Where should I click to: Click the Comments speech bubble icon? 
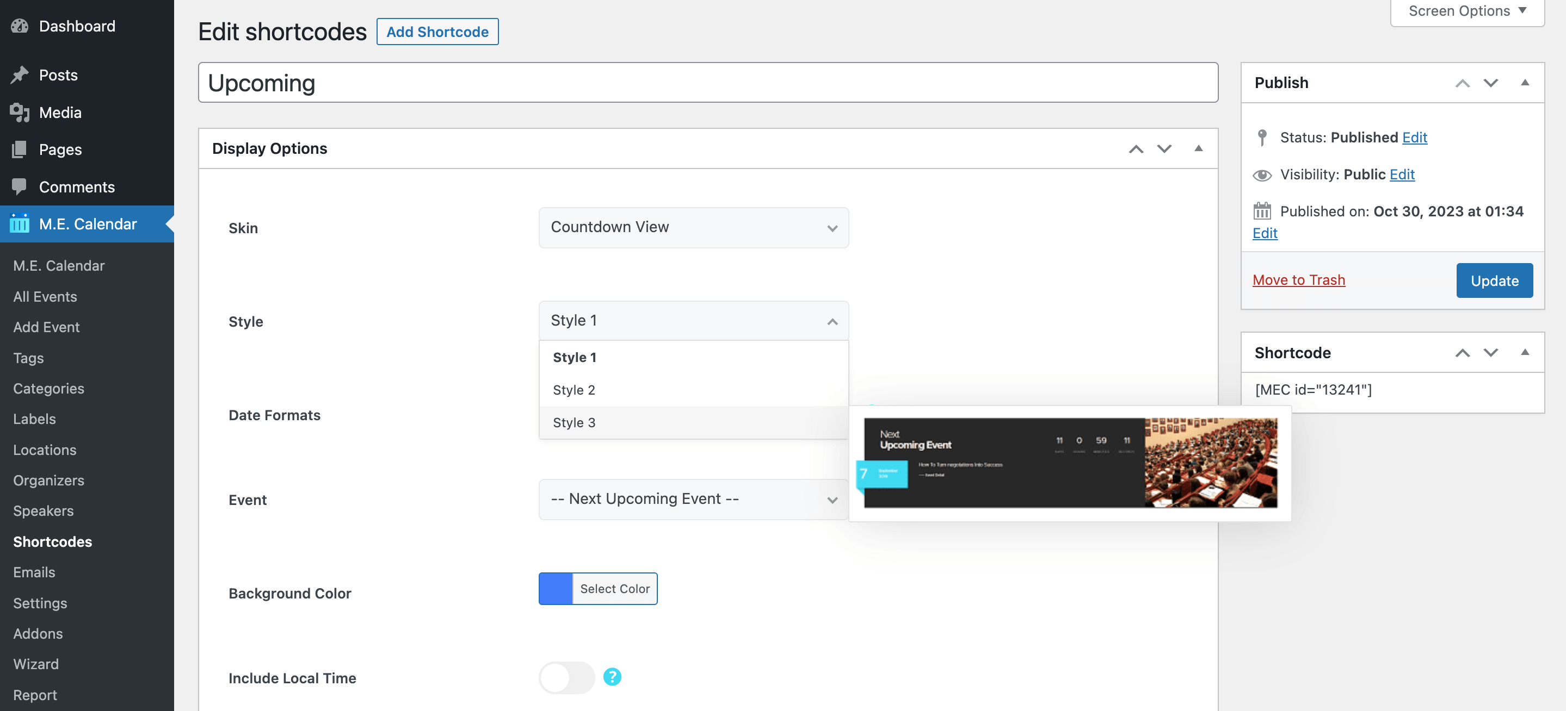[x=20, y=186]
